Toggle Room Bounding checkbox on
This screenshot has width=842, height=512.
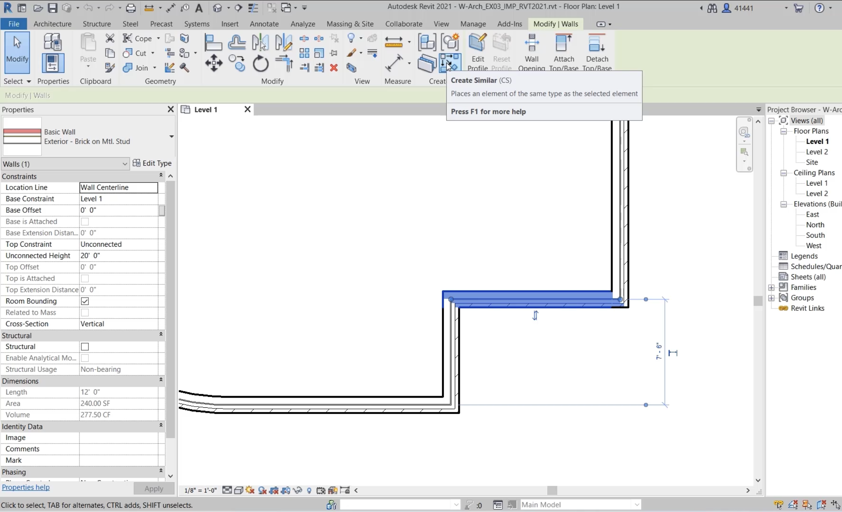(85, 301)
